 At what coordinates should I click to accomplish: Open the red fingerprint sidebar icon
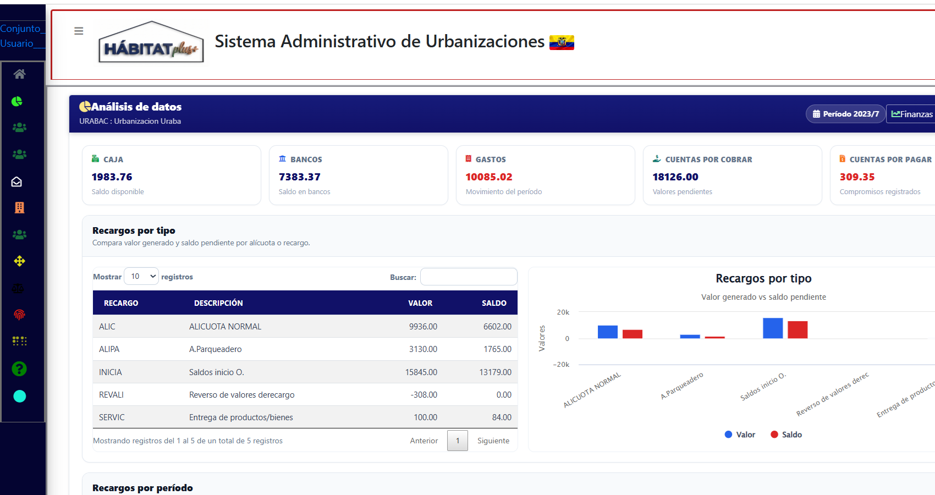tap(19, 315)
